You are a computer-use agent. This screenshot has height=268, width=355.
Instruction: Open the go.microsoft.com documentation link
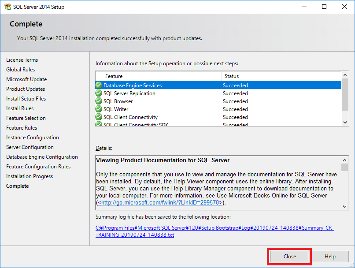[160, 202]
